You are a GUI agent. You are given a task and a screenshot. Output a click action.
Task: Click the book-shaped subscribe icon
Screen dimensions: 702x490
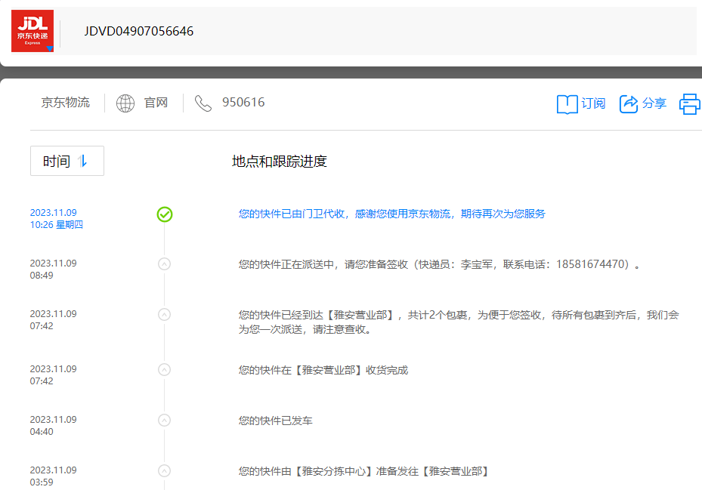567,104
